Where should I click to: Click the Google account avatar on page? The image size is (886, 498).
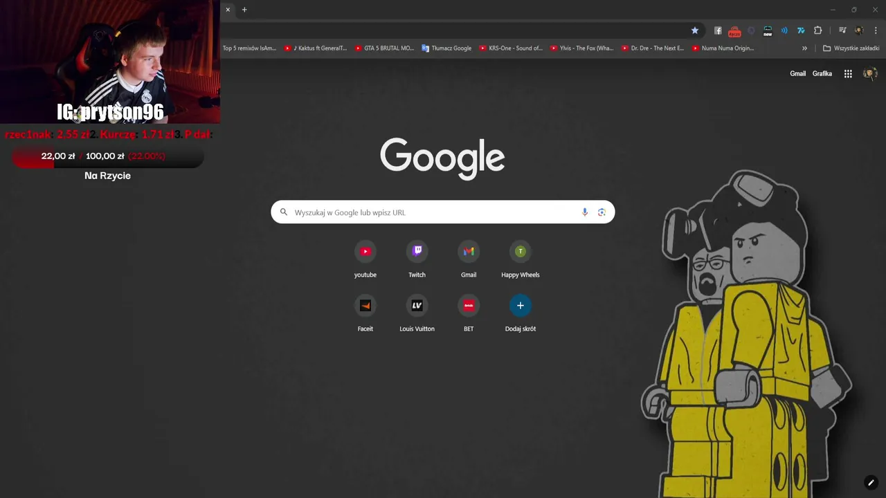pyautogui.click(x=870, y=73)
